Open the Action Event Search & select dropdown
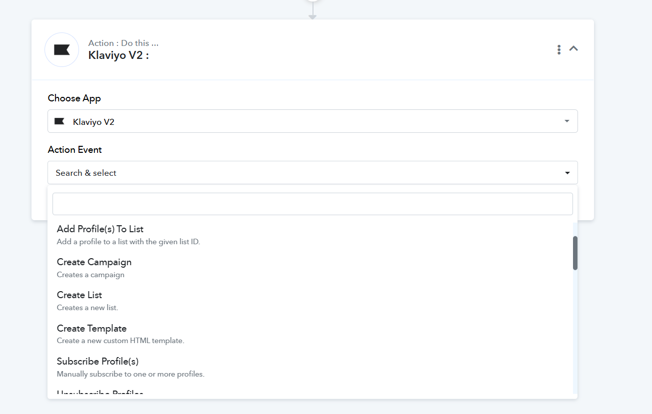The height and width of the screenshot is (414, 652). coord(312,173)
